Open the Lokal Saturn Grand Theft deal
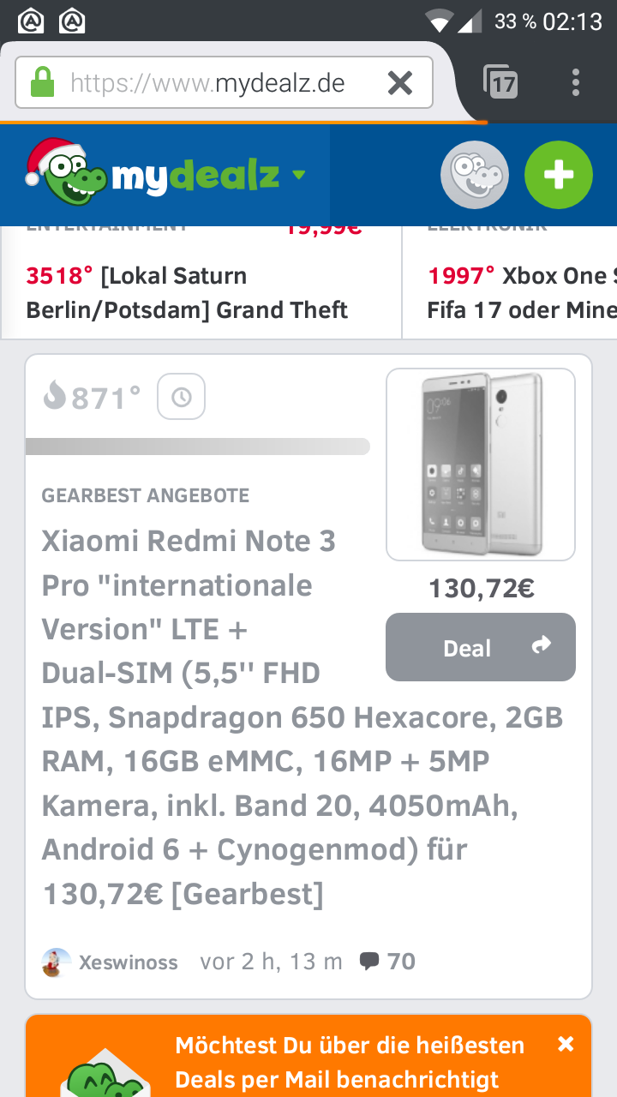617x1097 pixels. click(187, 292)
